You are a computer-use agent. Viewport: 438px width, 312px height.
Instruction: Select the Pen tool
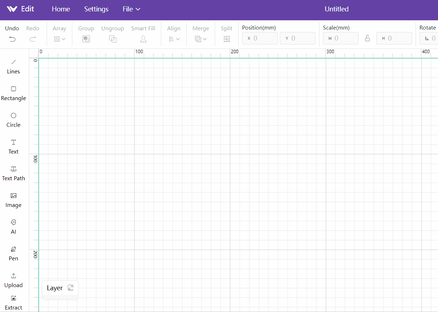coord(14,253)
